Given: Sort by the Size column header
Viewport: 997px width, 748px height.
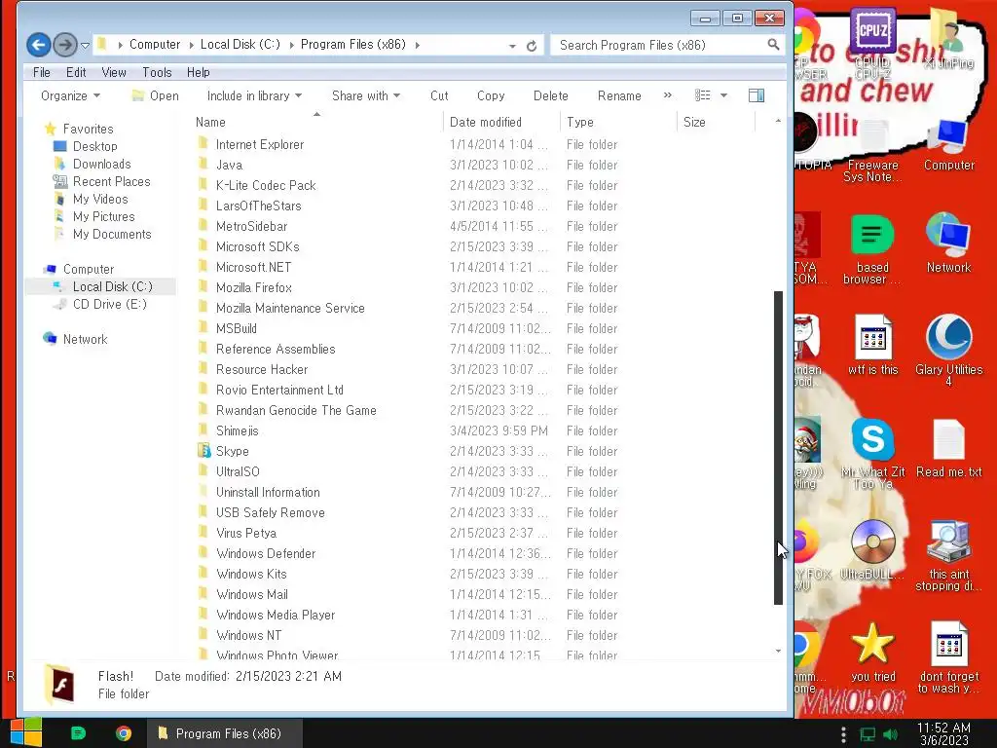Looking at the screenshot, I should [x=716, y=122].
